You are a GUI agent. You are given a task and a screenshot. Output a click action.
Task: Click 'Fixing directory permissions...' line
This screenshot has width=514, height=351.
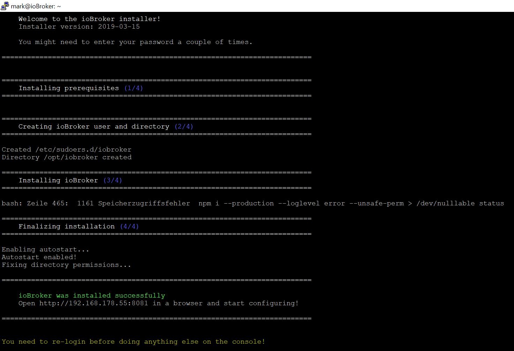[x=66, y=265]
